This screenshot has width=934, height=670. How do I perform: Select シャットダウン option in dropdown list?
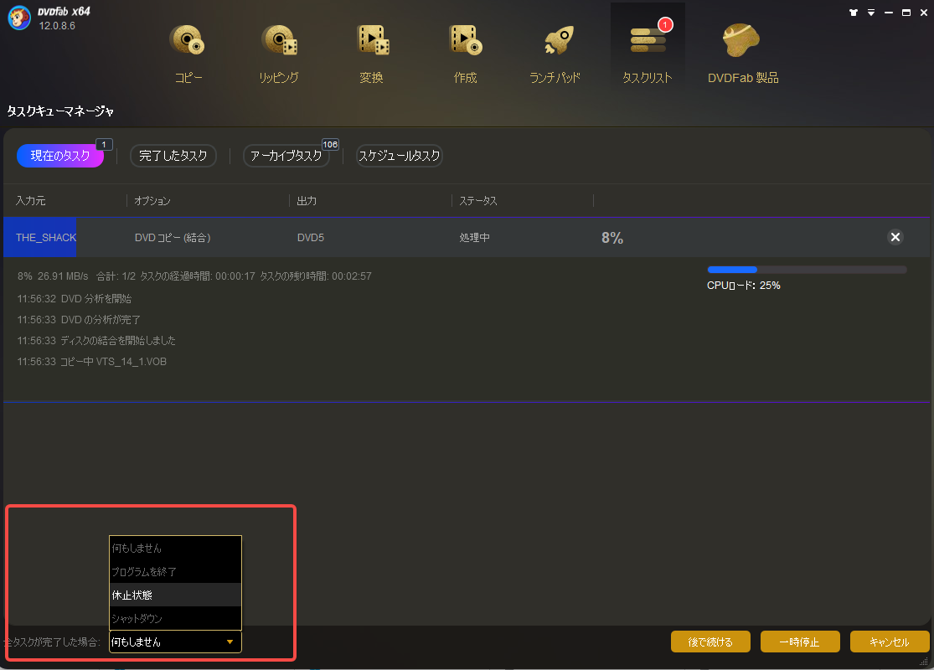[x=175, y=618]
